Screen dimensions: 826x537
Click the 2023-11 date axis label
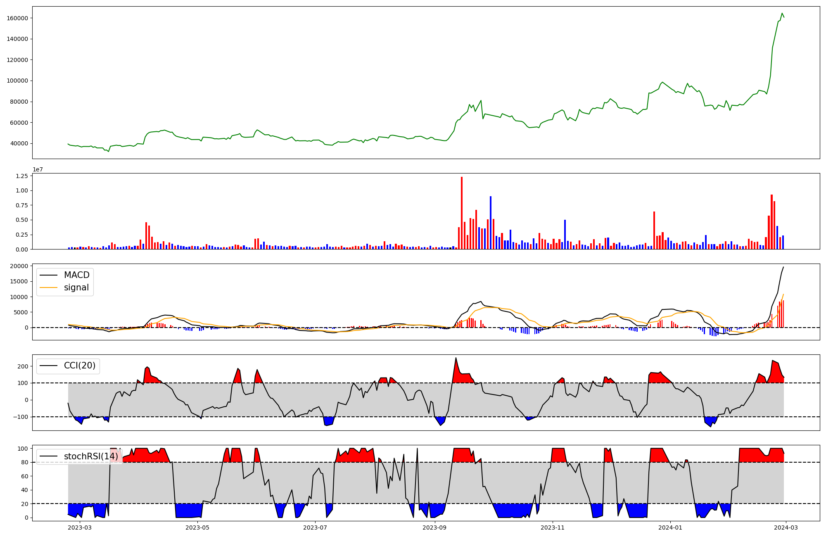point(553,527)
